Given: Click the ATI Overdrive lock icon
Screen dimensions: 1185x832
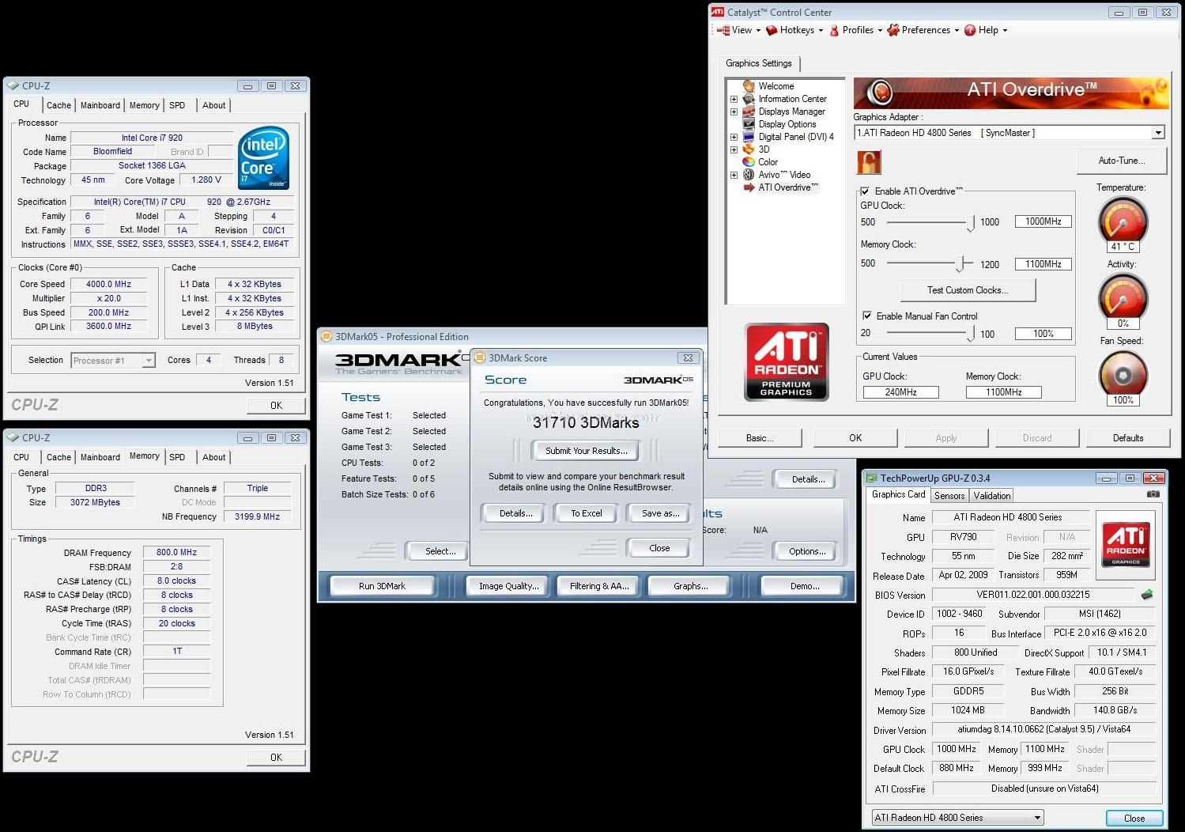Looking at the screenshot, I should click(x=869, y=162).
